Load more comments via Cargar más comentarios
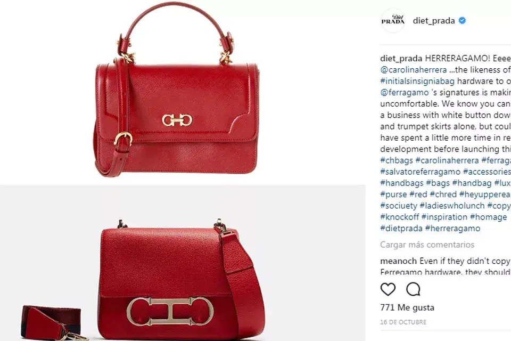The height and width of the screenshot is (341, 511). point(427,245)
